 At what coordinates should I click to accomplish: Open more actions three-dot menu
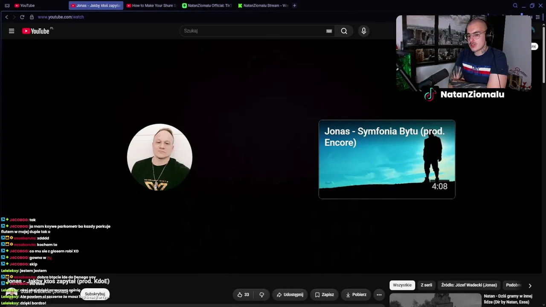click(379, 295)
